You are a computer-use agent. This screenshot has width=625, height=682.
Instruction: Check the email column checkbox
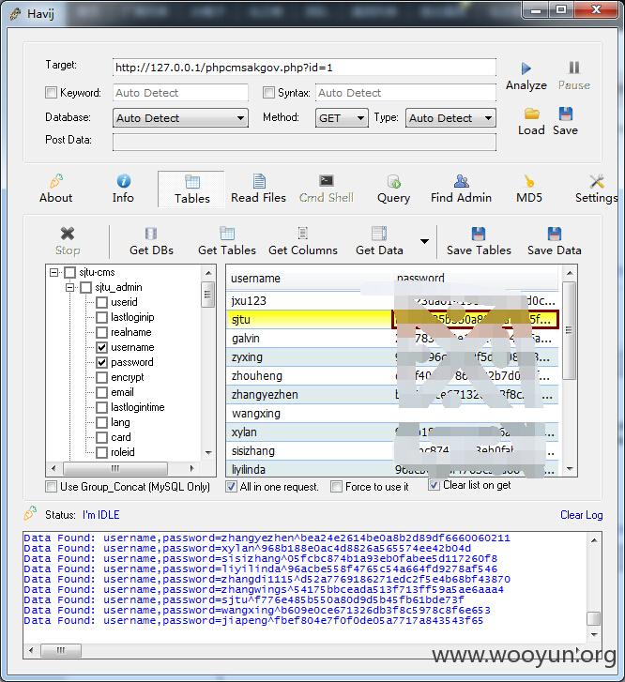(102, 392)
